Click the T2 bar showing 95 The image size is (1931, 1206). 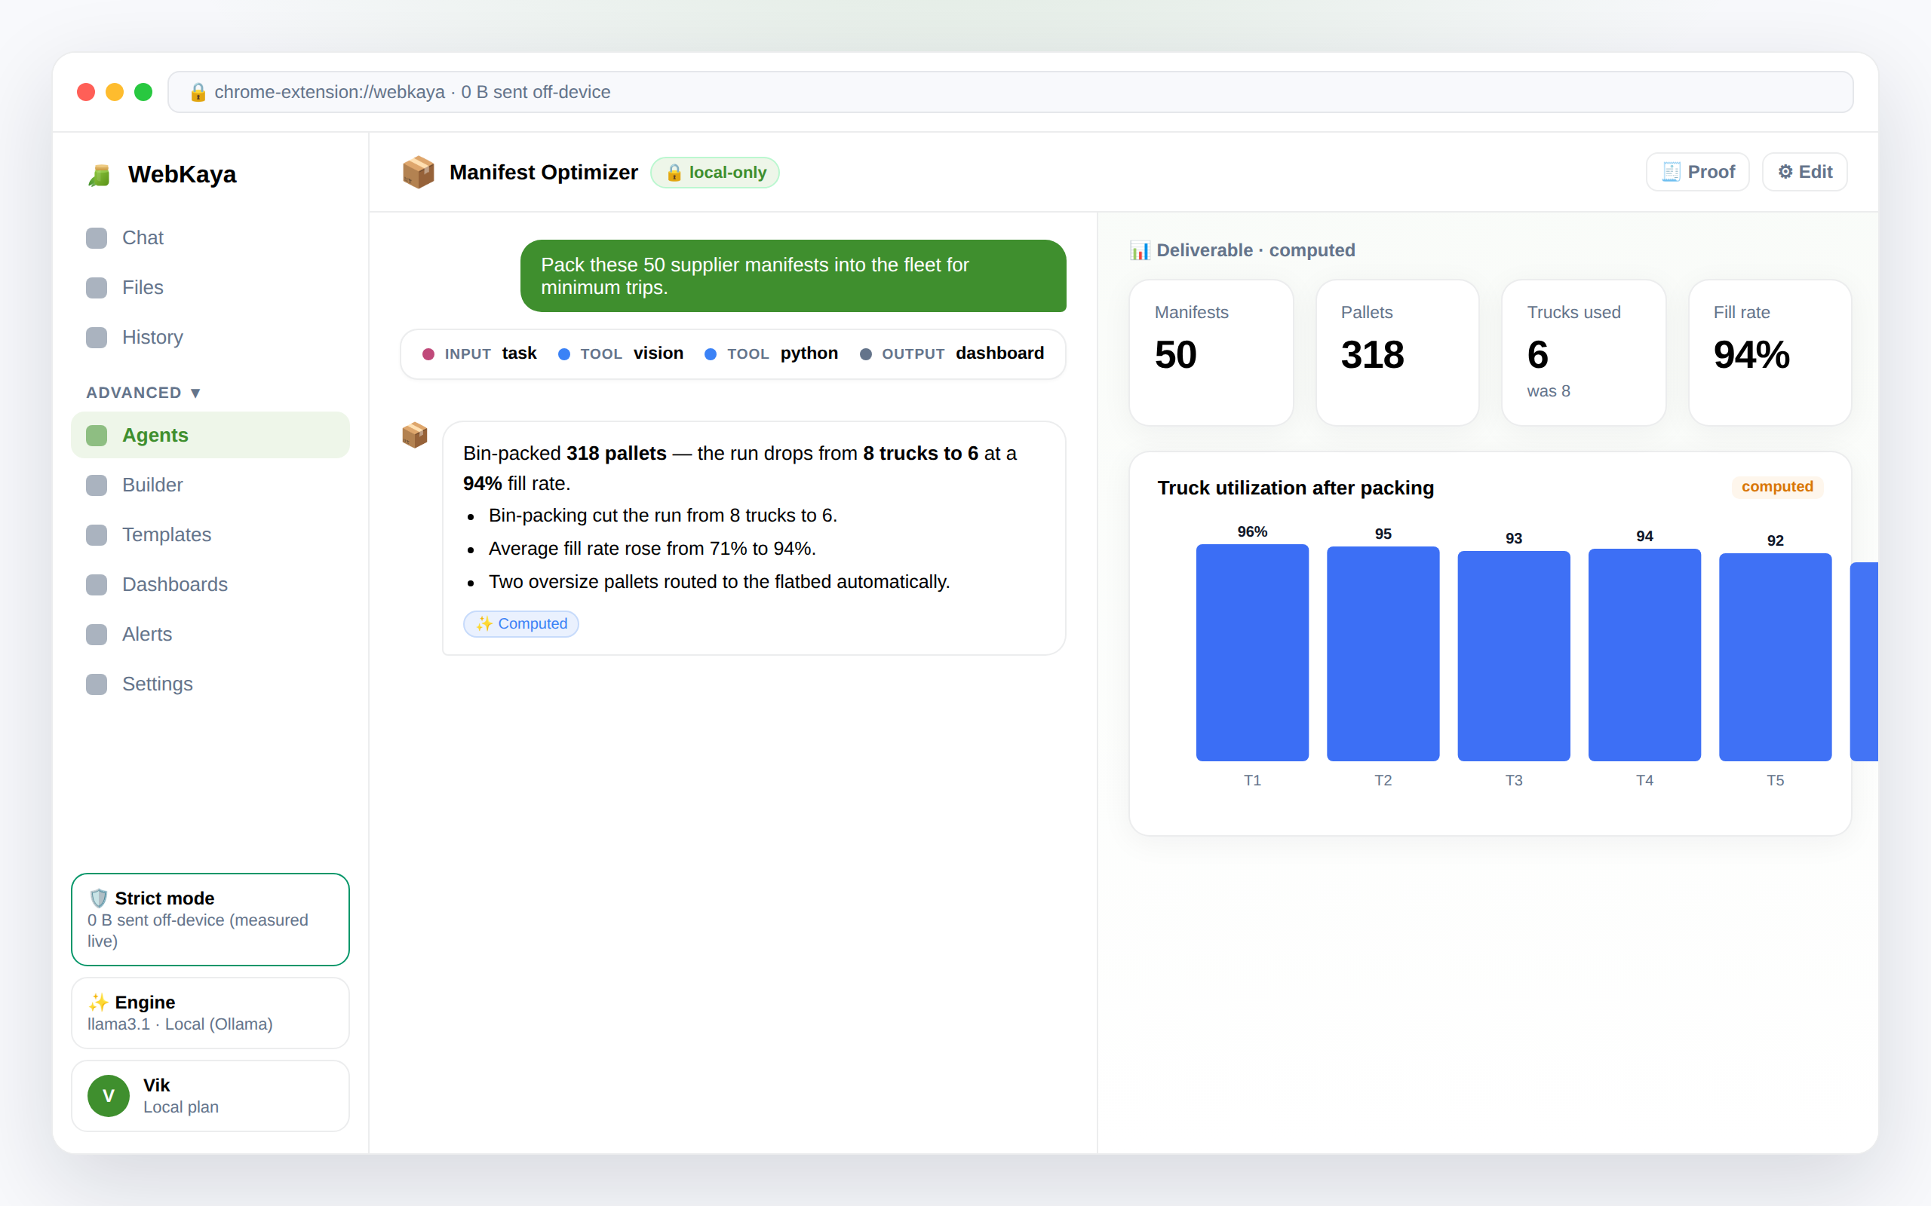(x=1383, y=654)
